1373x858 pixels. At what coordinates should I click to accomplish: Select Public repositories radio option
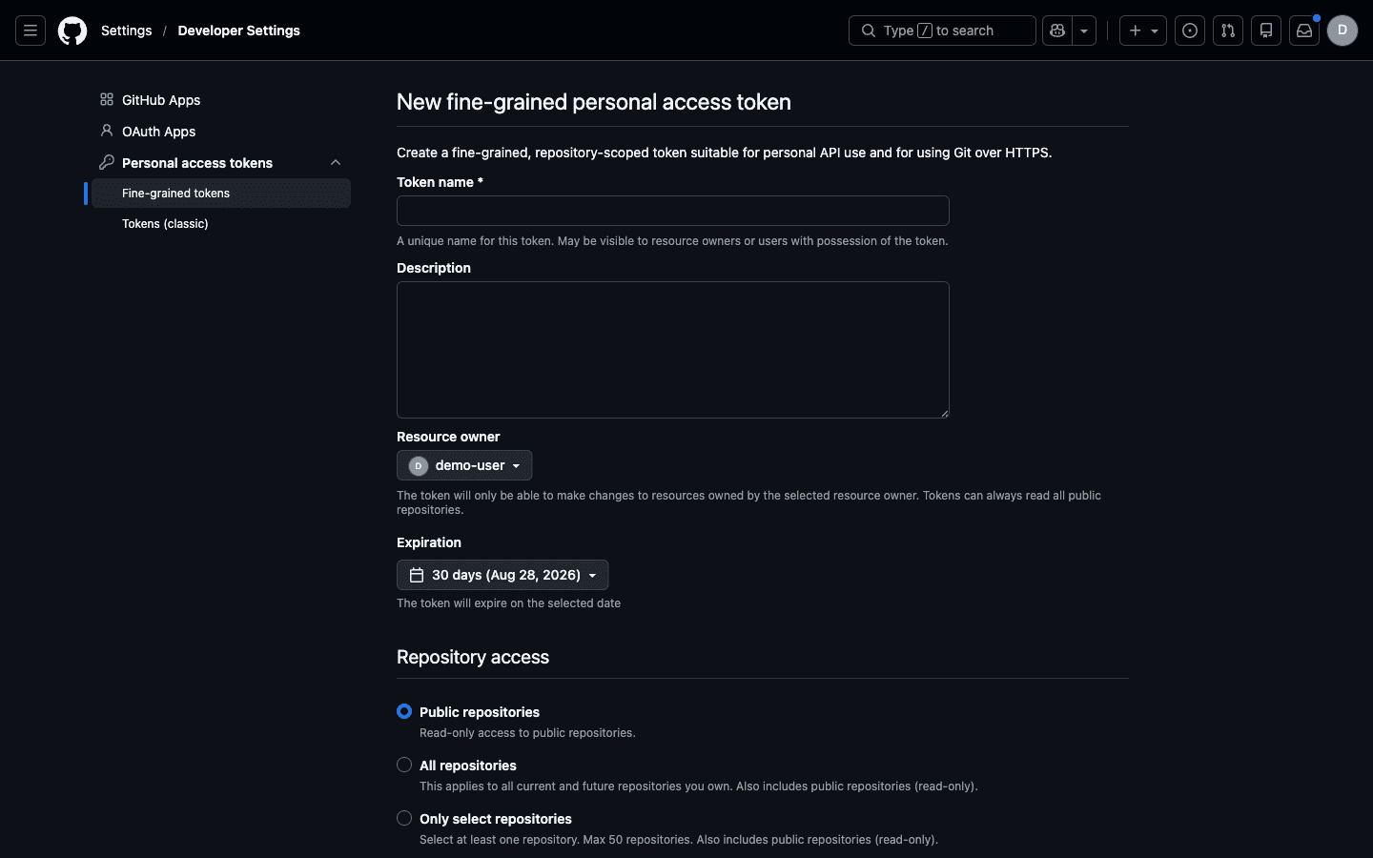coord(404,711)
